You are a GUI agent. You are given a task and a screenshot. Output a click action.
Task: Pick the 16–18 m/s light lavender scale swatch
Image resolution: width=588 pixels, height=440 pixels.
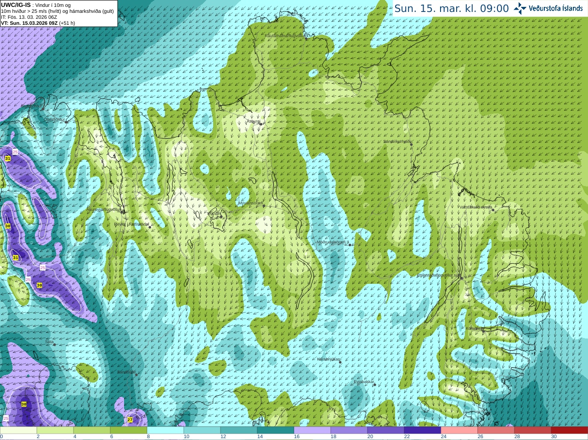tap(312, 430)
